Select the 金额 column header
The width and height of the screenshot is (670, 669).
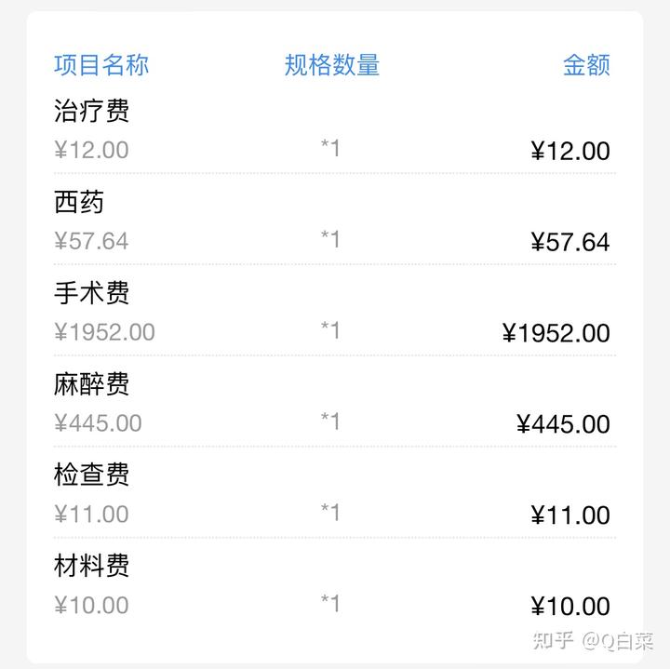click(586, 65)
